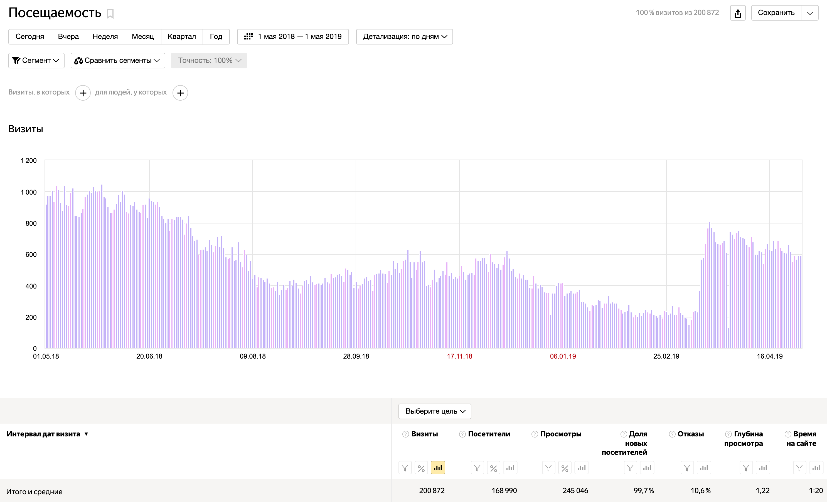The width and height of the screenshot is (827, 502).
Task: Open the Выберите цель dropdown
Action: click(435, 411)
